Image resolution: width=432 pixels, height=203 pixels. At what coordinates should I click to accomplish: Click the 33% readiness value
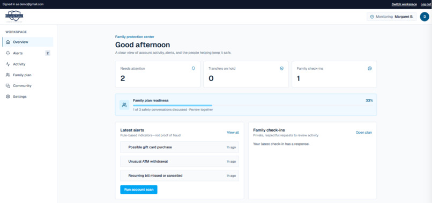pyautogui.click(x=369, y=100)
